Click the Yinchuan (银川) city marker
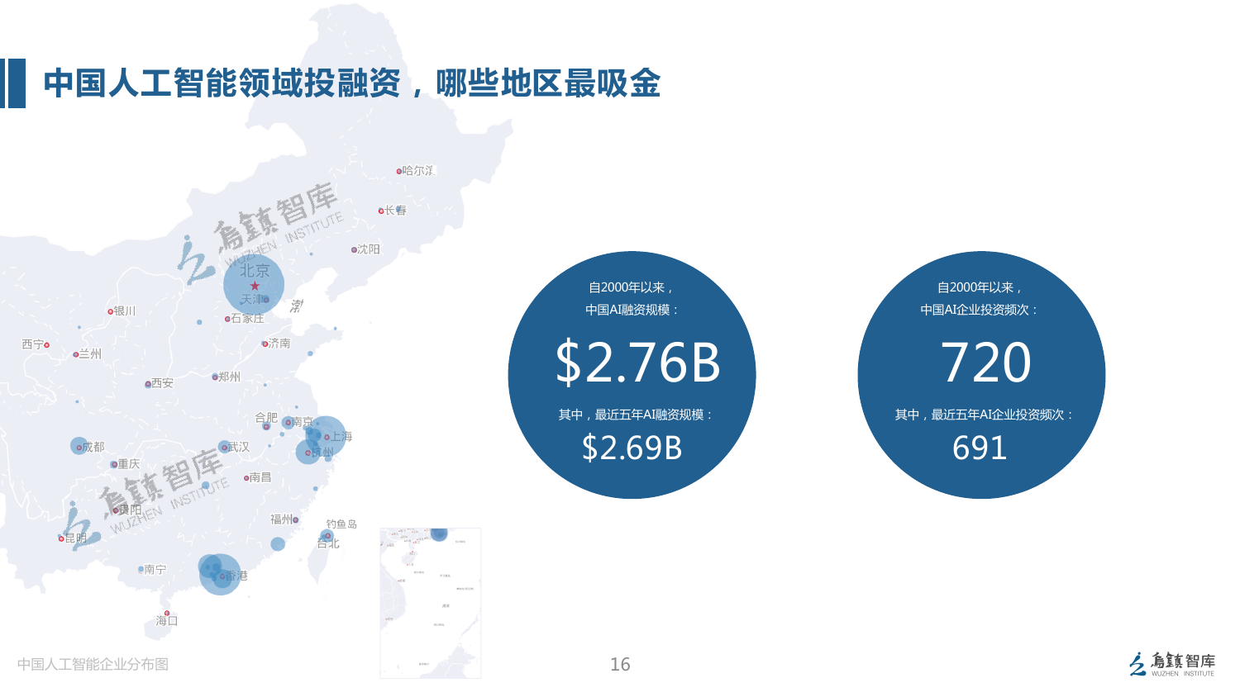 [x=110, y=311]
